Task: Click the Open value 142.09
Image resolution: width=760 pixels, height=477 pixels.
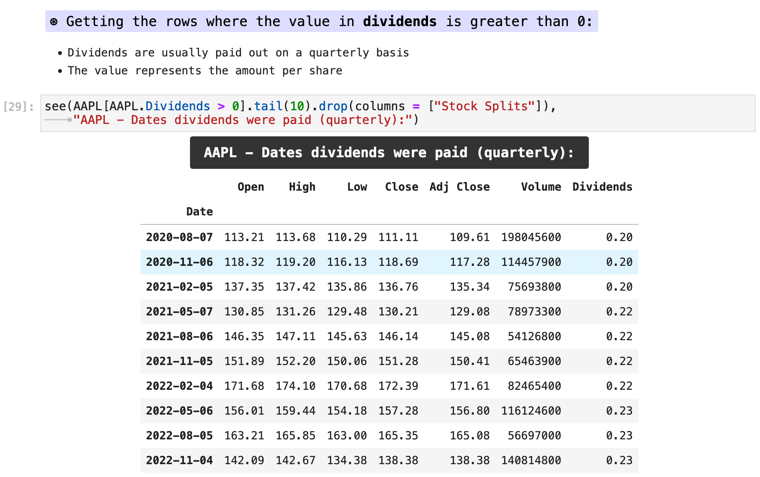Action: [244, 460]
